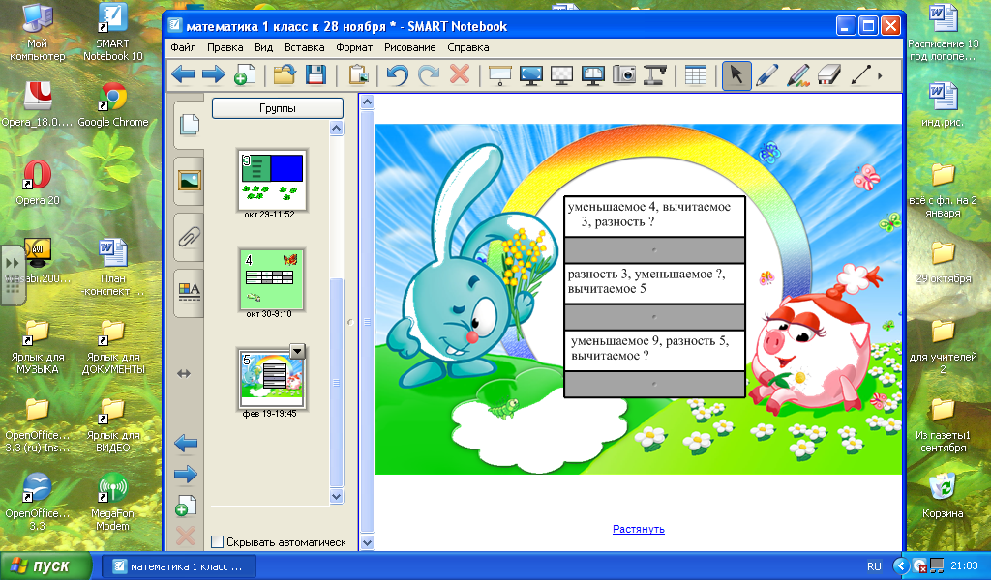Open a file with the folder icon

pyautogui.click(x=285, y=75)
